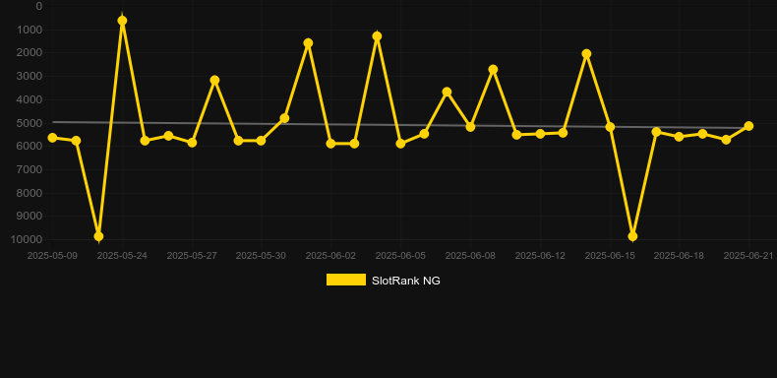Click the data point above 2025-06-08

470,127
